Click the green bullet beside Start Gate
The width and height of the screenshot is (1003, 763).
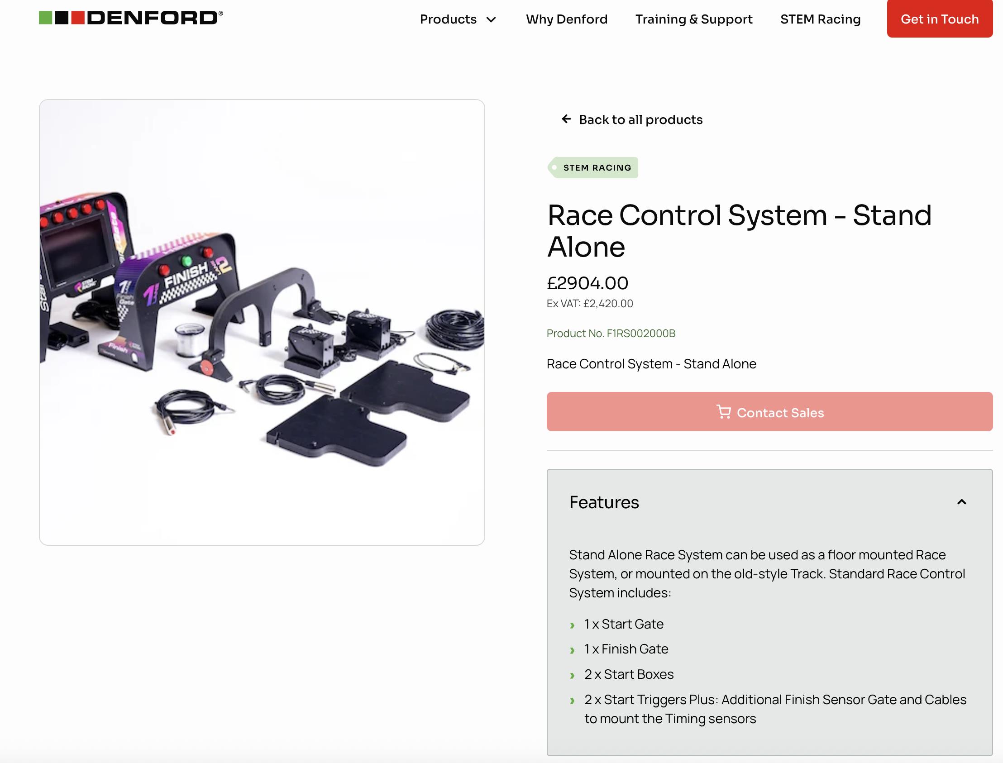573,625
